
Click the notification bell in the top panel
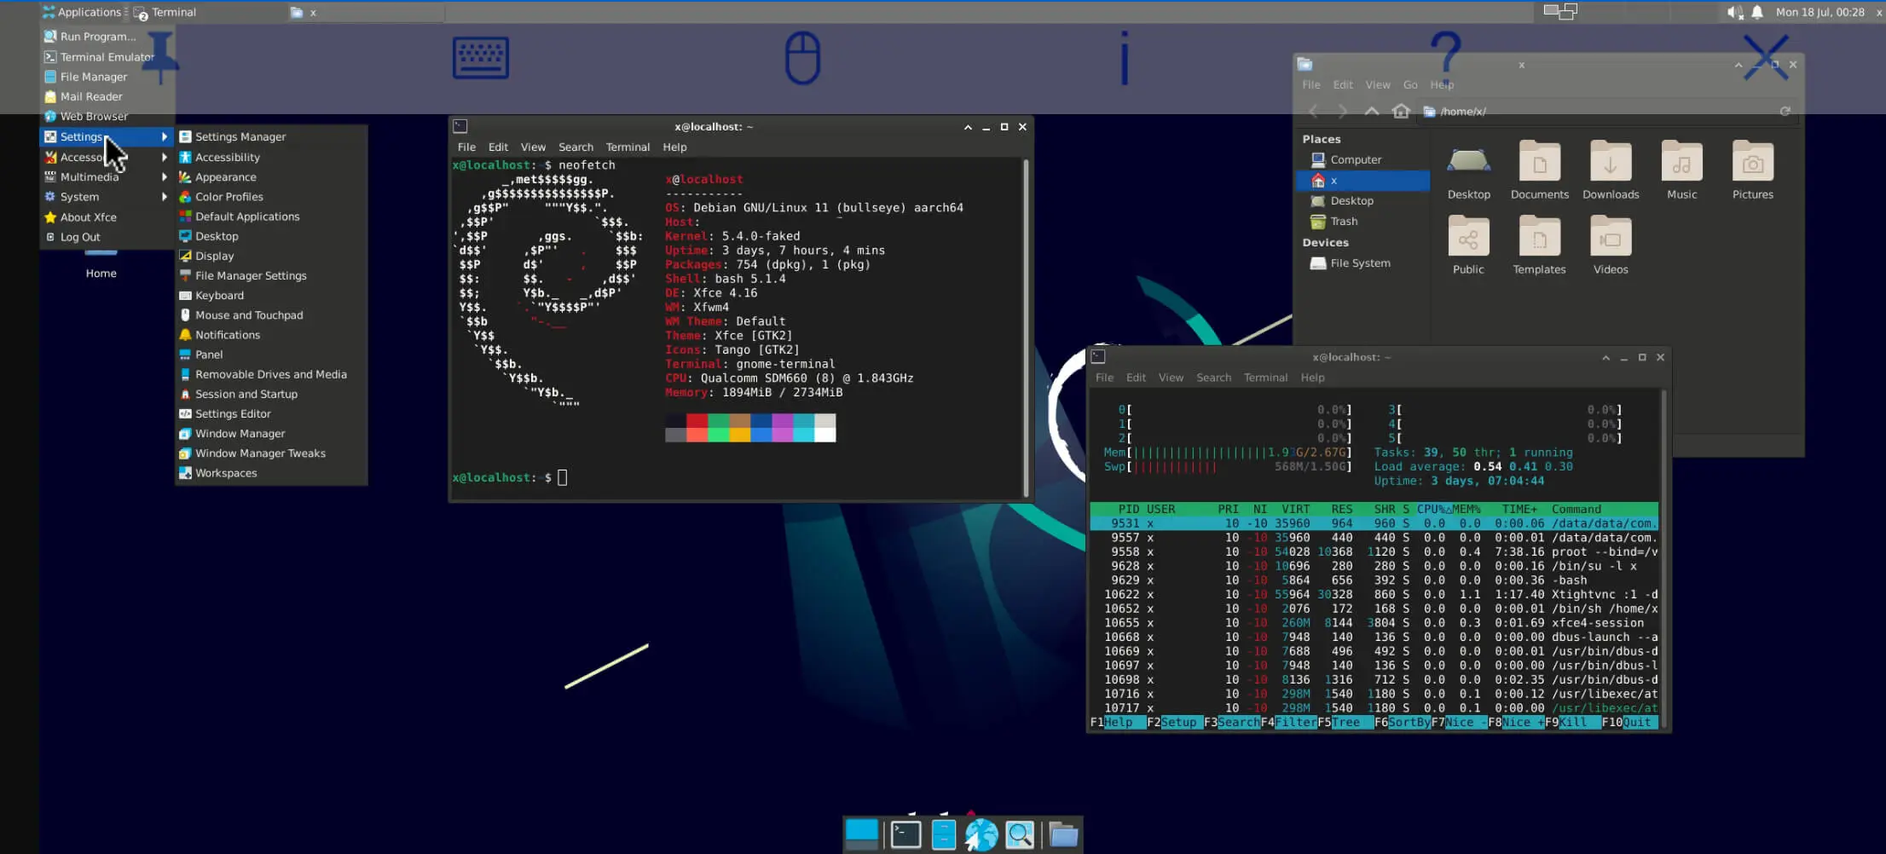click(x=1757, y=12)
